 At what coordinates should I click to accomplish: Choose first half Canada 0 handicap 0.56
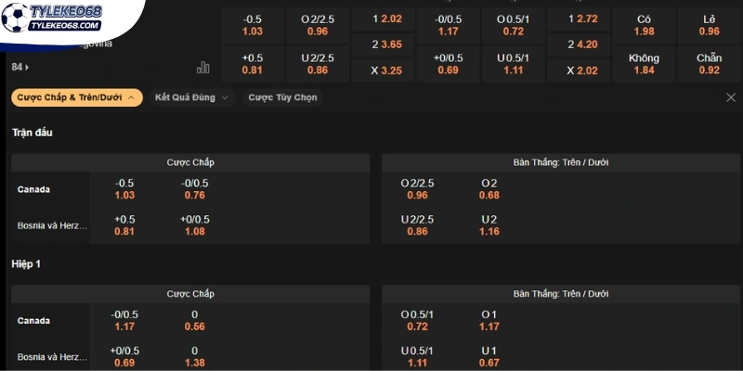point(194,320)
